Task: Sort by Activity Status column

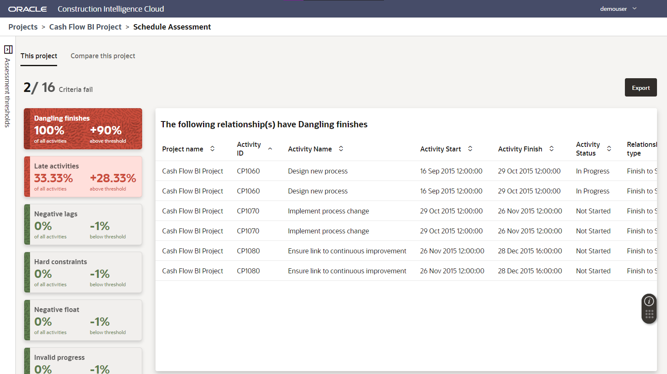Action: (609, 149)
